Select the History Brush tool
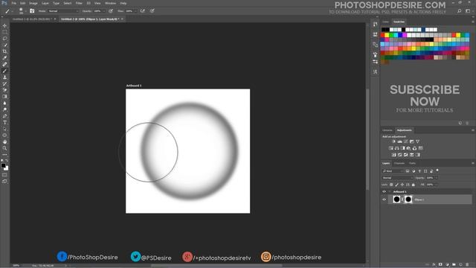Viewport: 476px width, 268px height. pyautogui.click(x=4, y=83)
